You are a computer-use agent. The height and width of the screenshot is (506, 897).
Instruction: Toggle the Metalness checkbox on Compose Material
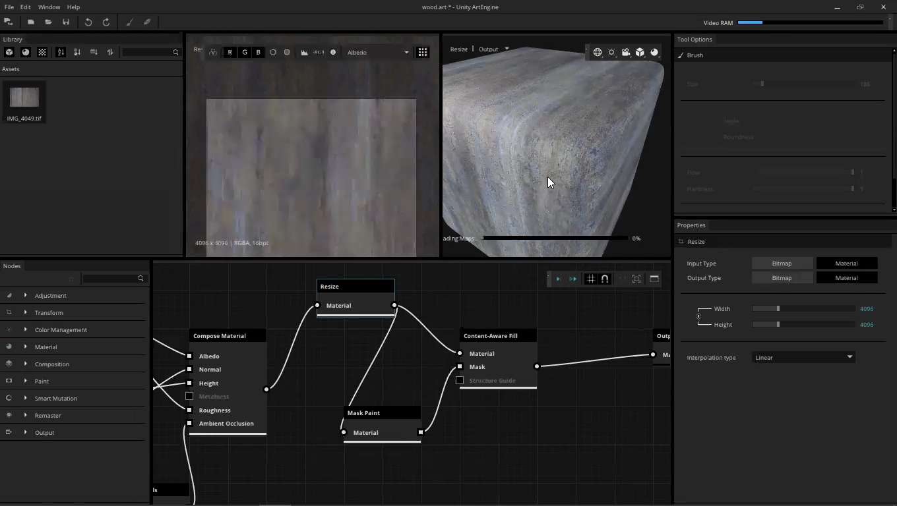[189, 396]
